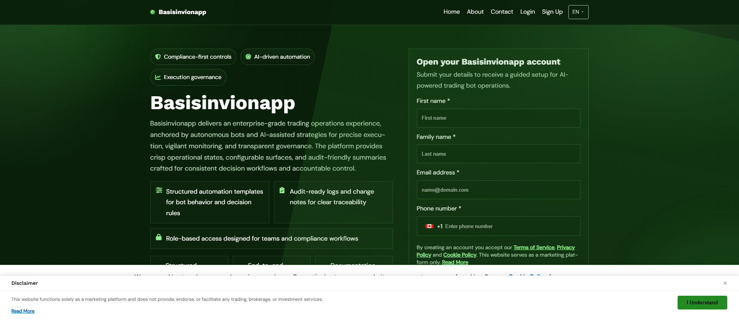Viewport: 739px width, 320px height.
Task: Open the Login page
Action: pos(527,12)
